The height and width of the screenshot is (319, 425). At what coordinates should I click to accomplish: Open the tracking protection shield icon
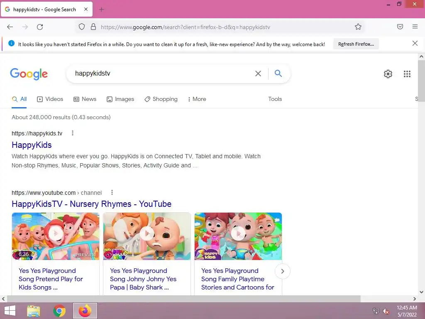(x=82, y=27)
